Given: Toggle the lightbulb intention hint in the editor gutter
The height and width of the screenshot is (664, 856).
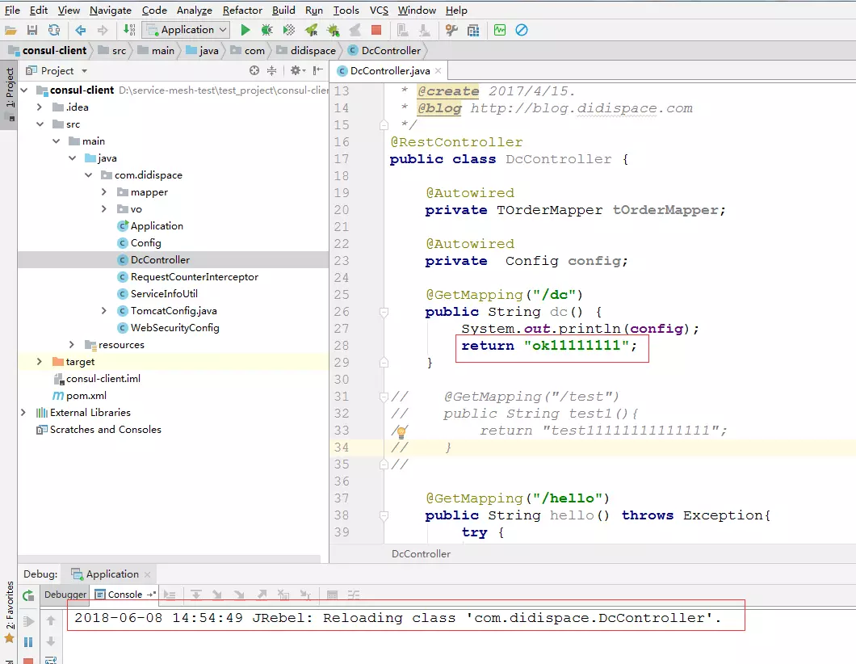Looking at the screenshot, I should [x=401, y=432].
